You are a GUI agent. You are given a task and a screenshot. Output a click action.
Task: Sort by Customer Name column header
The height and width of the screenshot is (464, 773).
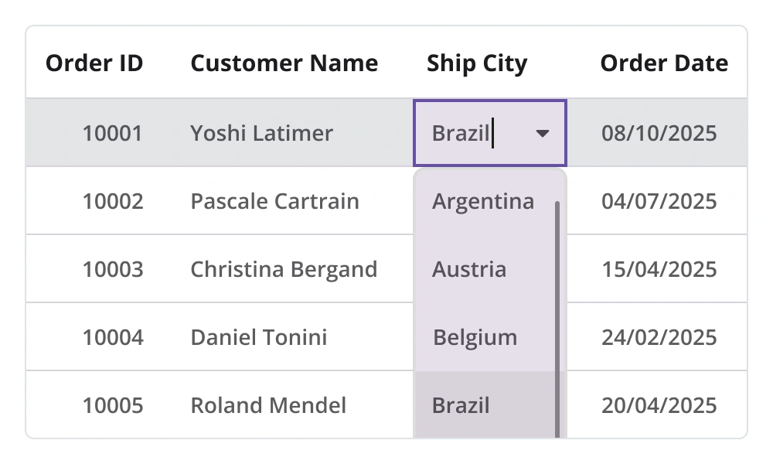click(284, 63)
